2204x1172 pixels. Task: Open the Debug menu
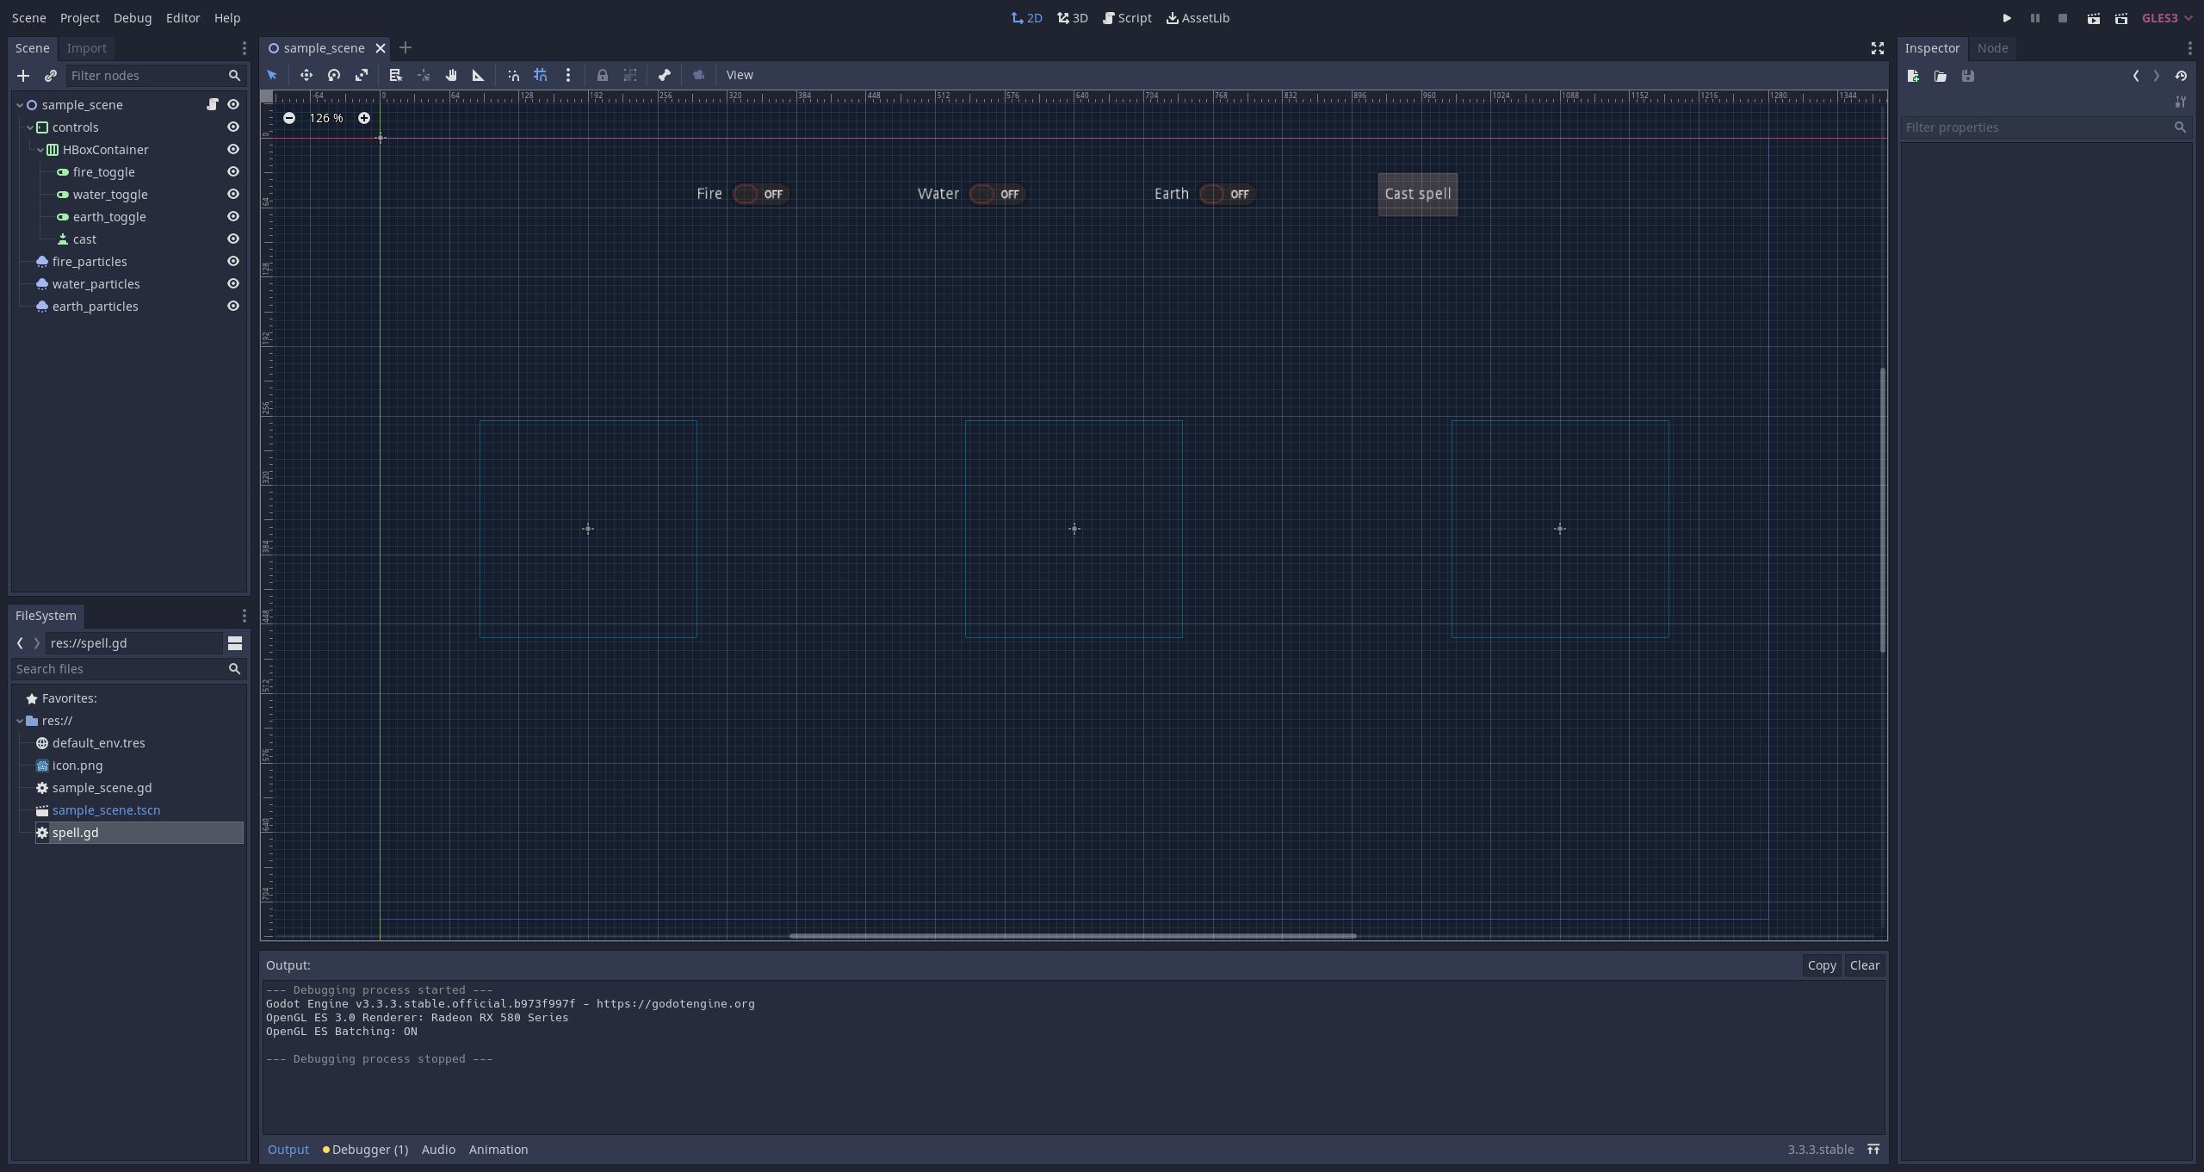tap(133, 18)
